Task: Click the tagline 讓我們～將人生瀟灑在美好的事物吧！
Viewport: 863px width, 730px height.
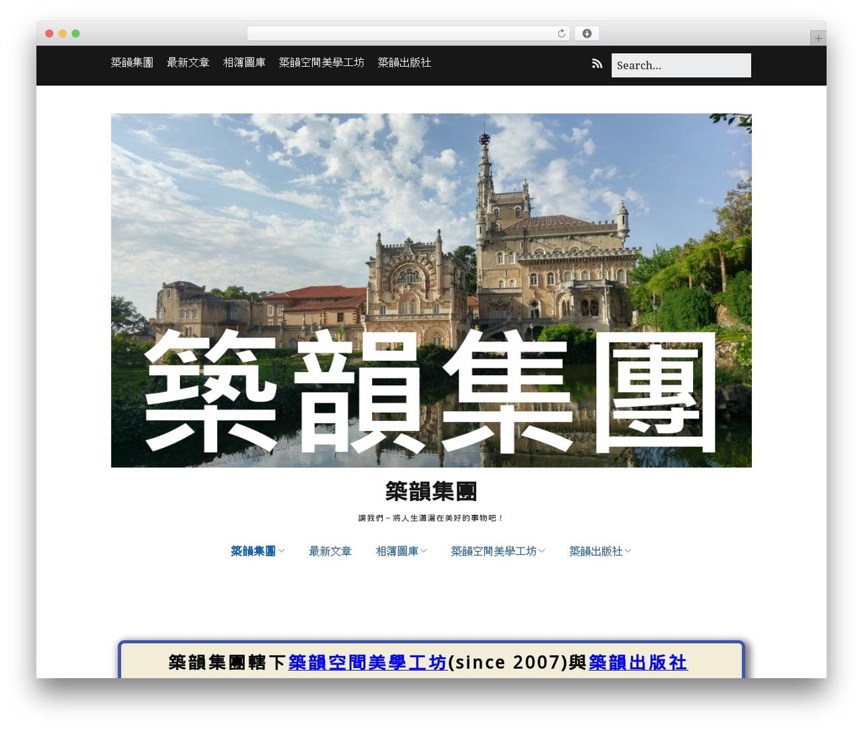Action: 431,518
